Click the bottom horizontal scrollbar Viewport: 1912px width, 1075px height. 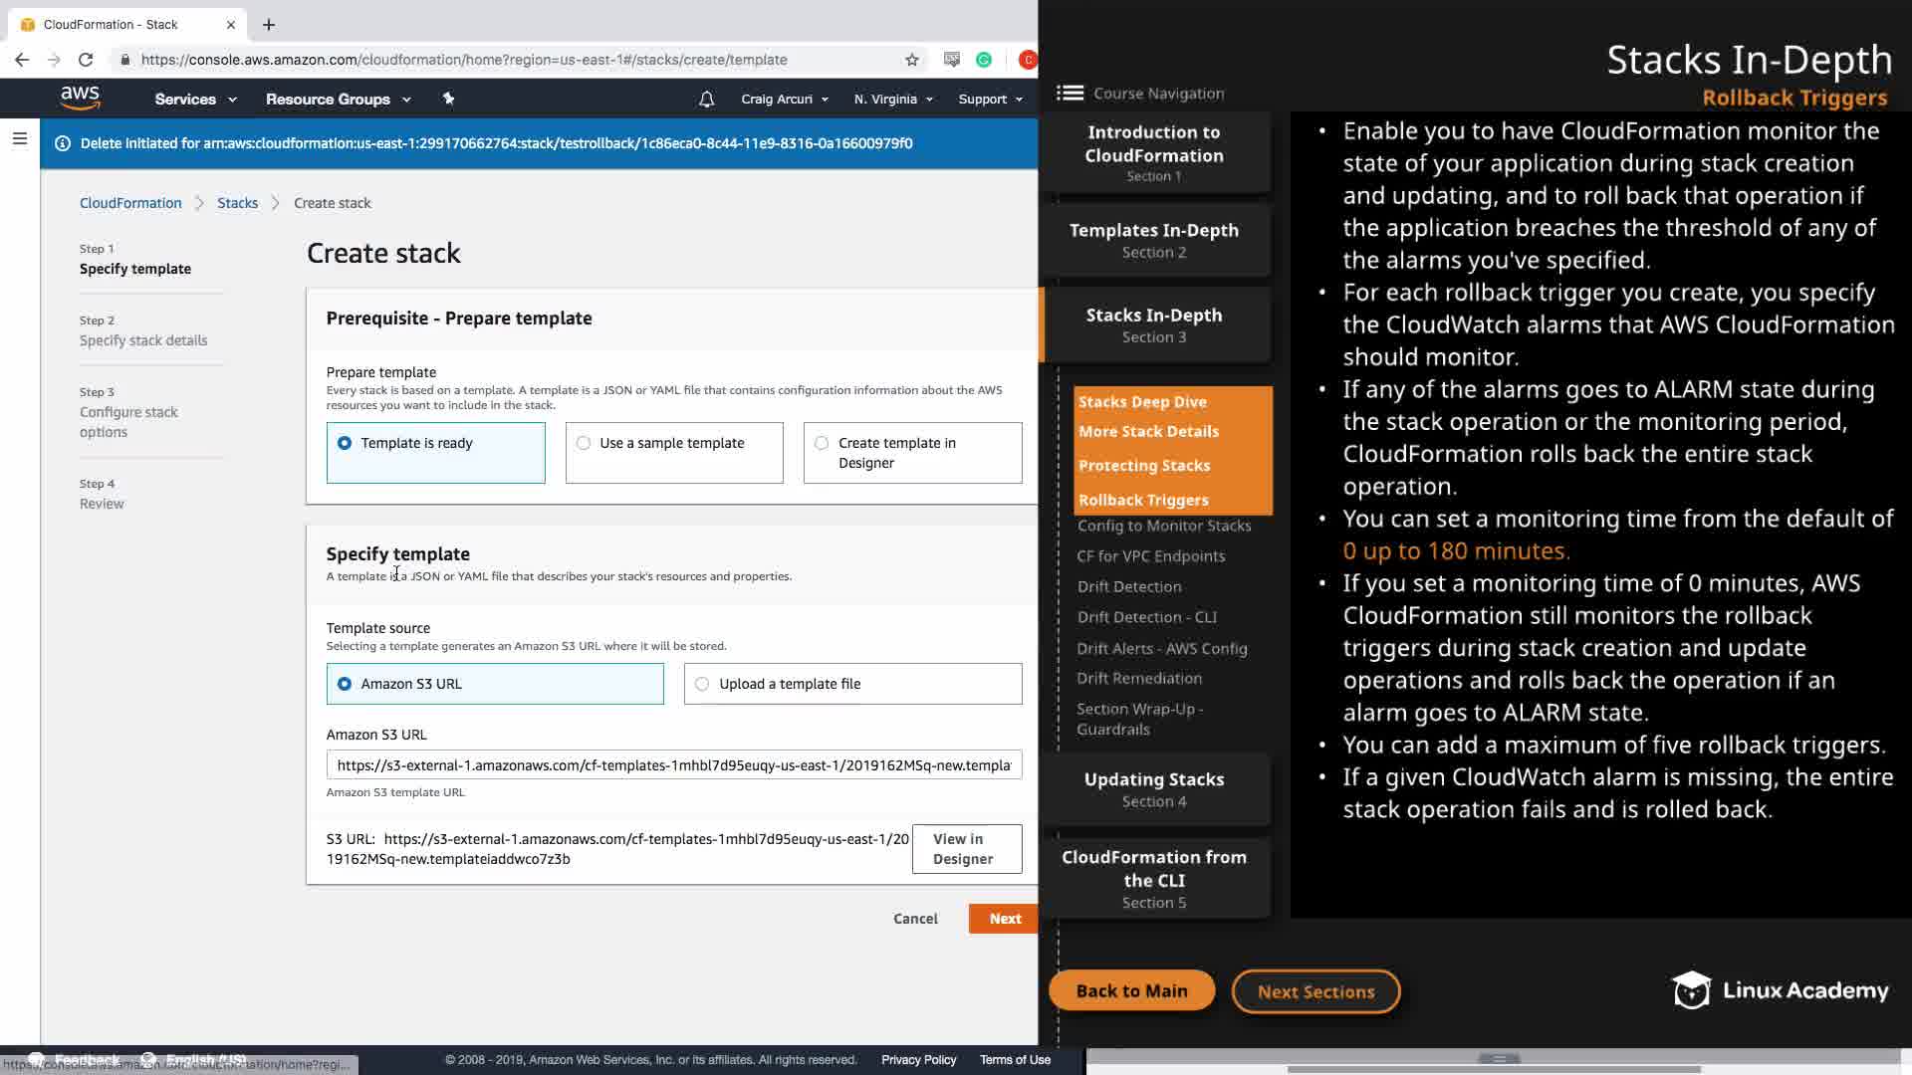click(1494, 1069)
